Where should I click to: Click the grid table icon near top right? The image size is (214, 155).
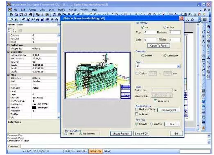click(205, 20)
